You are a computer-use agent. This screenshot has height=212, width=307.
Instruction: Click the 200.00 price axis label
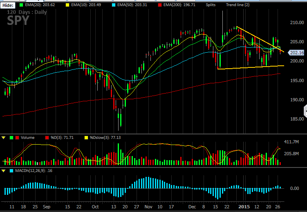click(297, 61)
